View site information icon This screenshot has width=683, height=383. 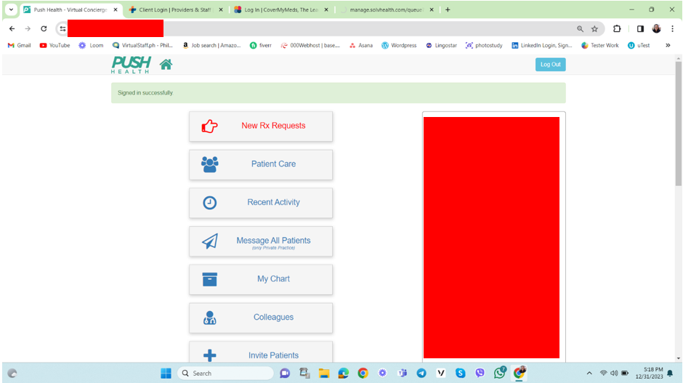pyautogui.click(x=62, y=29)
